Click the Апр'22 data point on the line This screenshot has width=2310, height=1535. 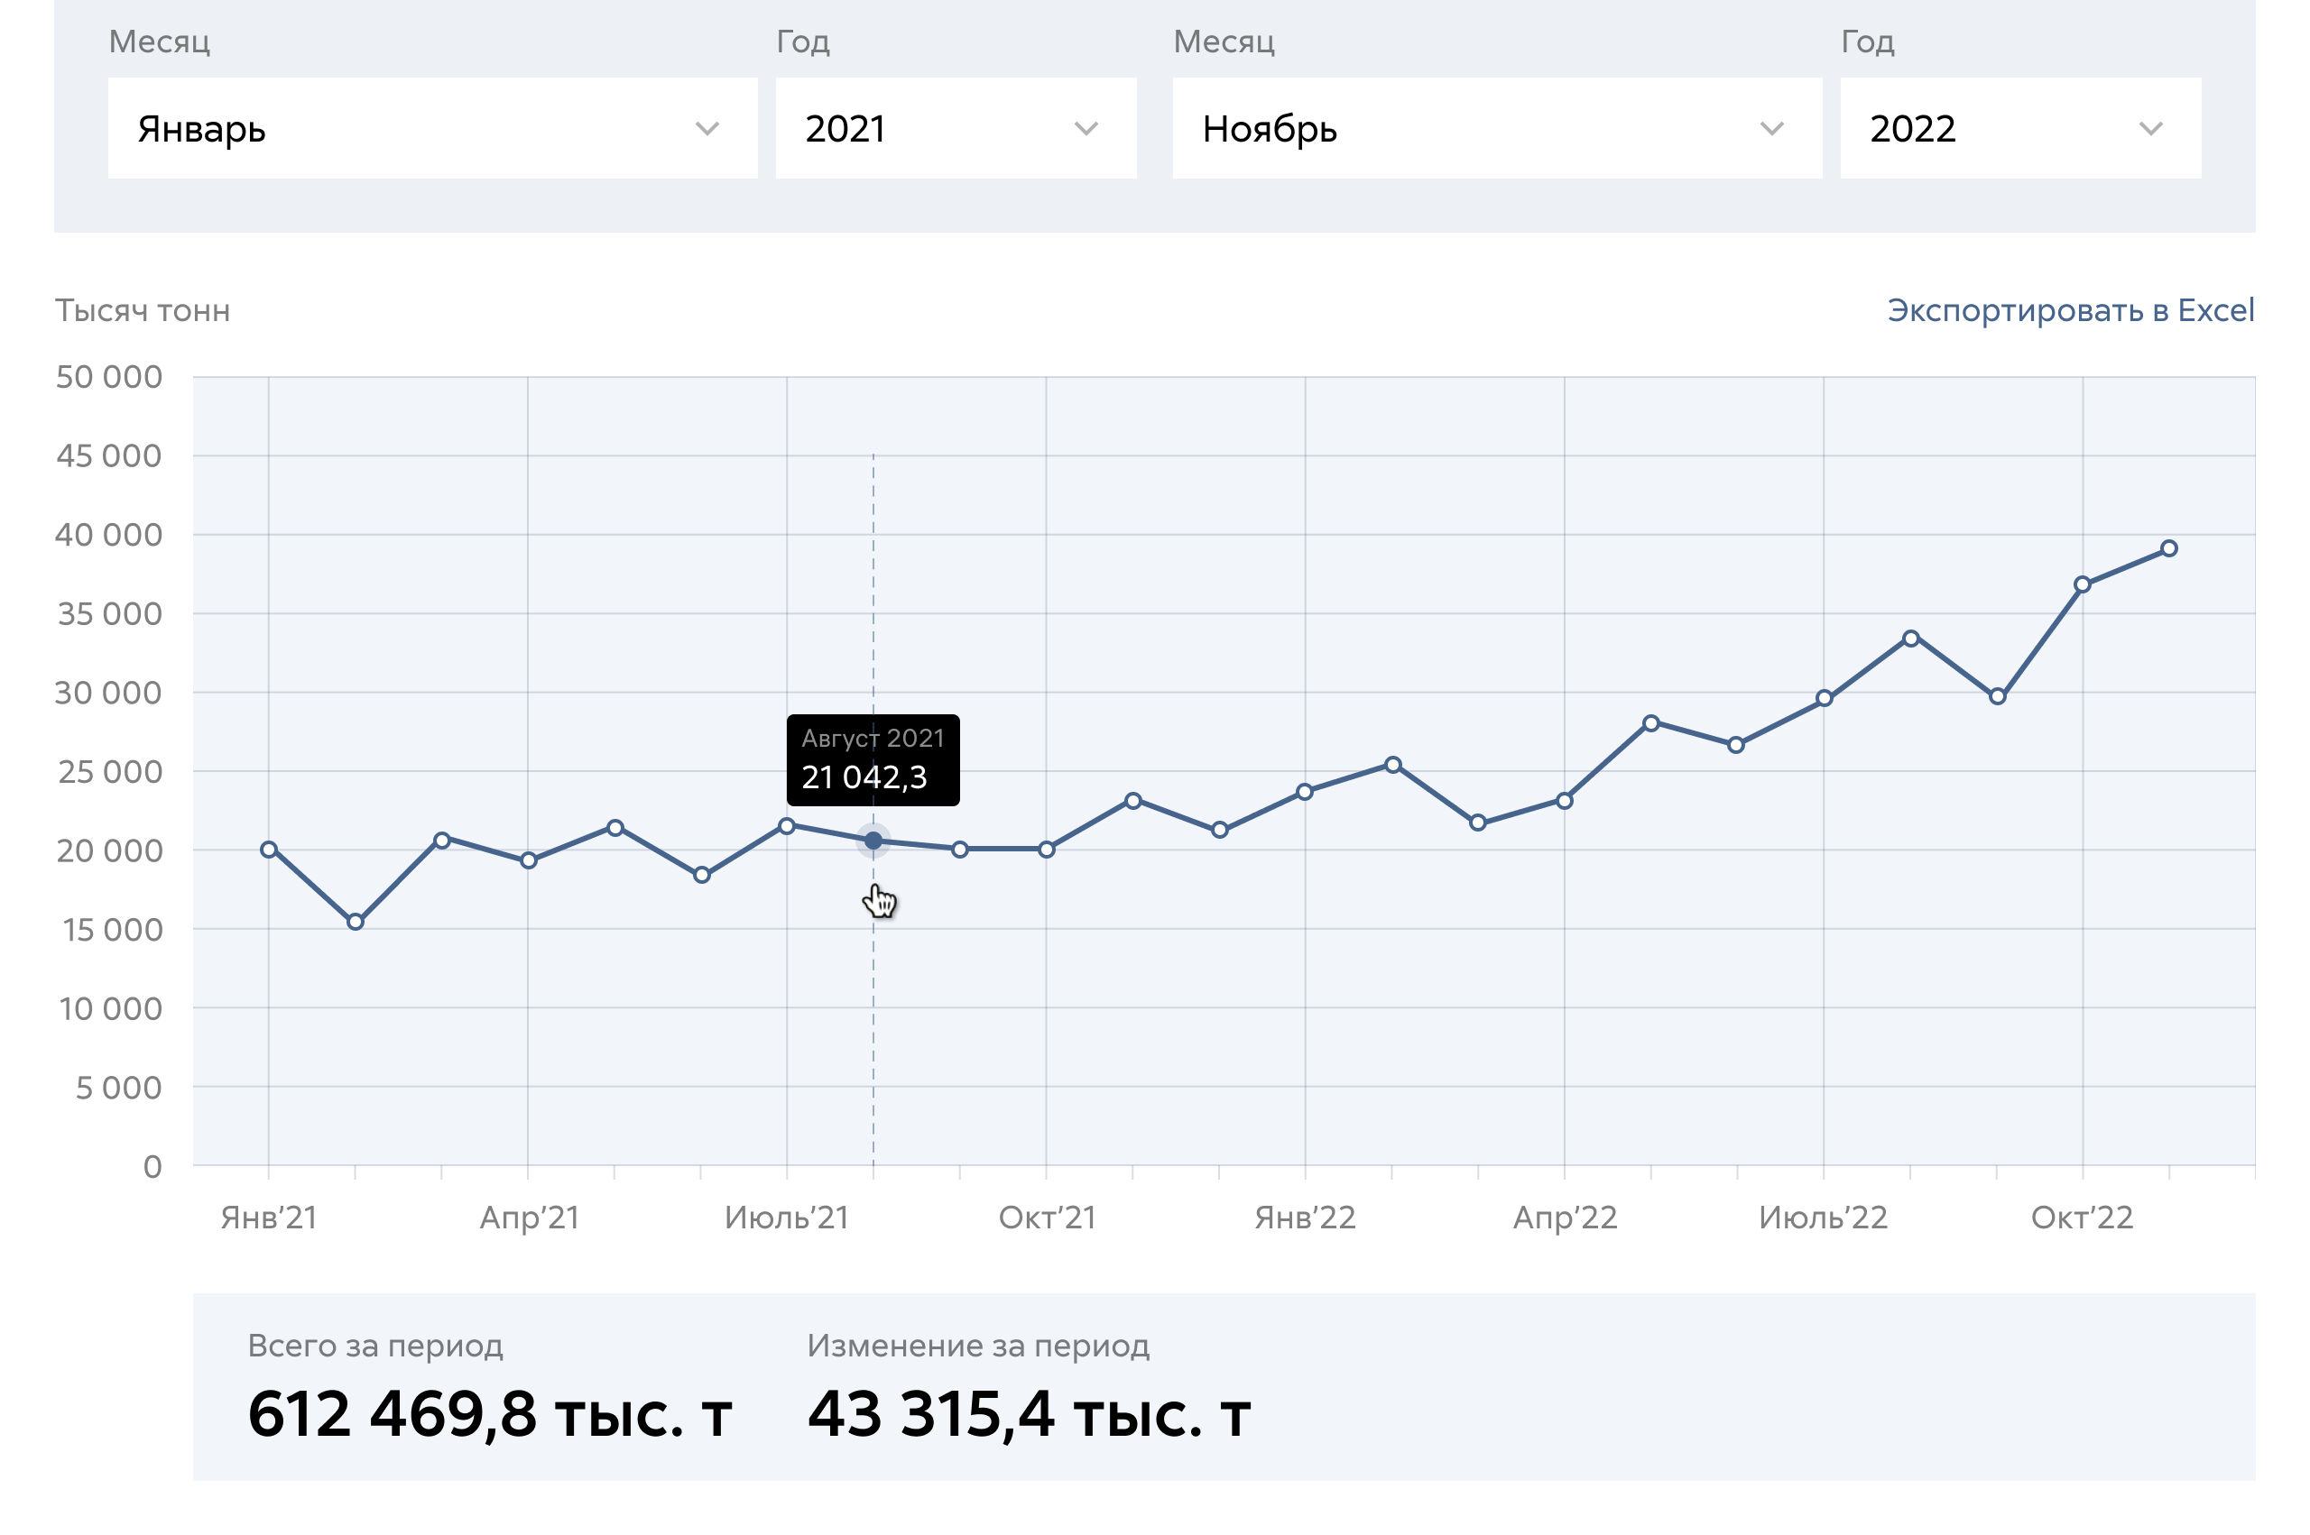(x=1565, y=802)
